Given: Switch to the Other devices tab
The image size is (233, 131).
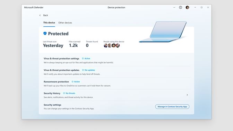Looking at the screenshot, I should [x=65, y=23].
